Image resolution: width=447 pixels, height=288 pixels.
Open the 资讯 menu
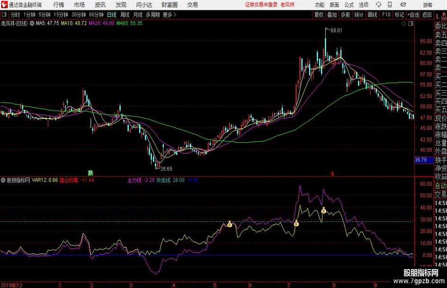[100, 5]
